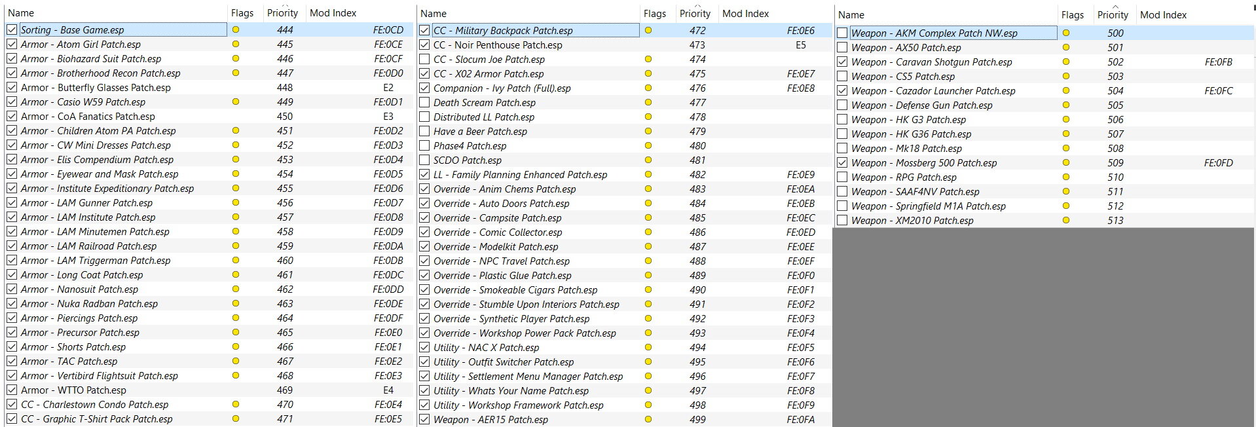Sort right list by Name column header
This screenshot has height=427, width=1256.
coord(851,14)
